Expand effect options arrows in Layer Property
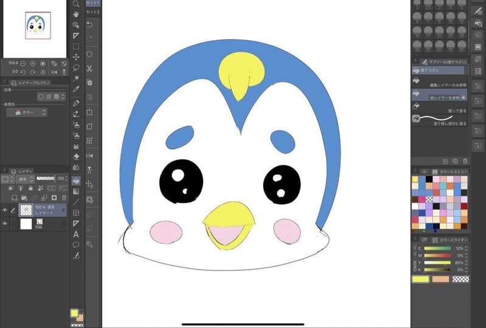486x328 pixels. pos(63,97)
